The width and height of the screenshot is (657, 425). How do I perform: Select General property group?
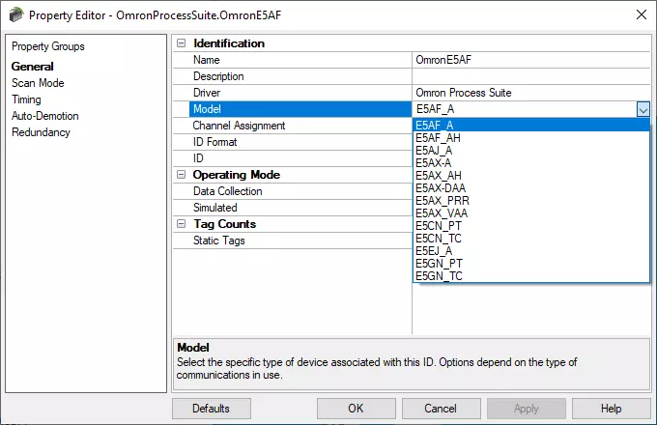click(x=32, y=66)
